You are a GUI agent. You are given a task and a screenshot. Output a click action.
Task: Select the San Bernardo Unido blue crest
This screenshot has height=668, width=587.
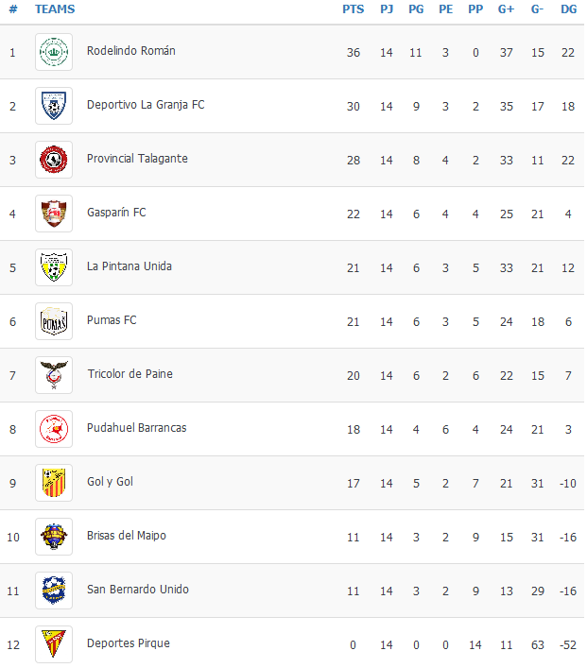click(54, 591)
